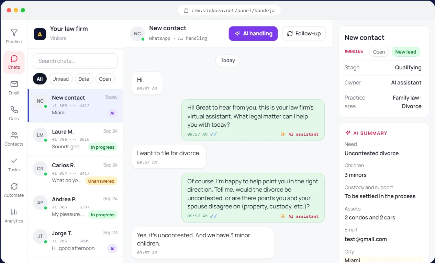Viewport: 435px width, 263px height.
Task: Click the Uncontested divorce need value
Action: (372, 153)
